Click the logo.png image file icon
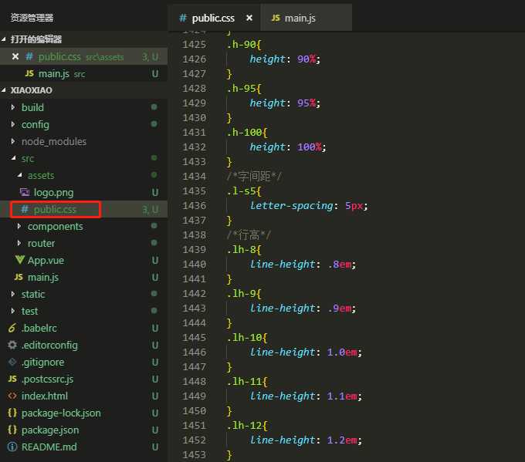The height and width of the screenshot is (462, 525). click(25, 192)
